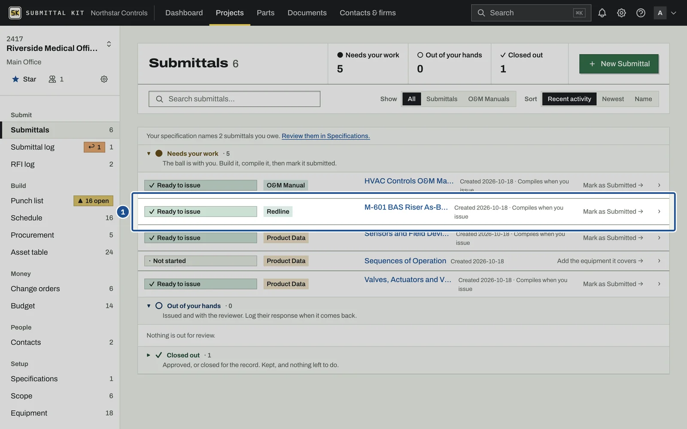Click the Search submittals field

tap(234, 99)
